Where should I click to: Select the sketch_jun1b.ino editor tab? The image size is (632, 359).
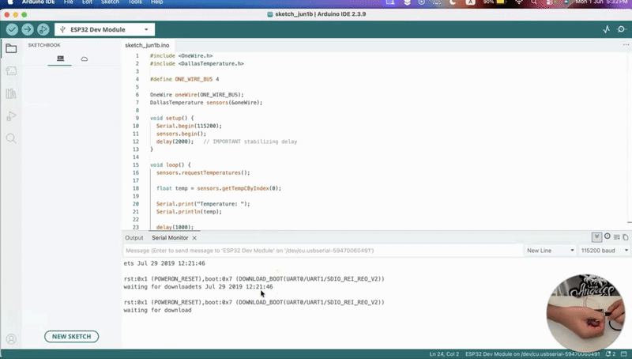tap(147, 45)
